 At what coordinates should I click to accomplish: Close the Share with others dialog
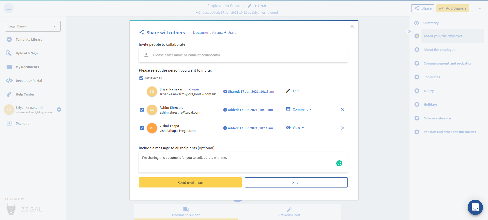pos(352,26)
